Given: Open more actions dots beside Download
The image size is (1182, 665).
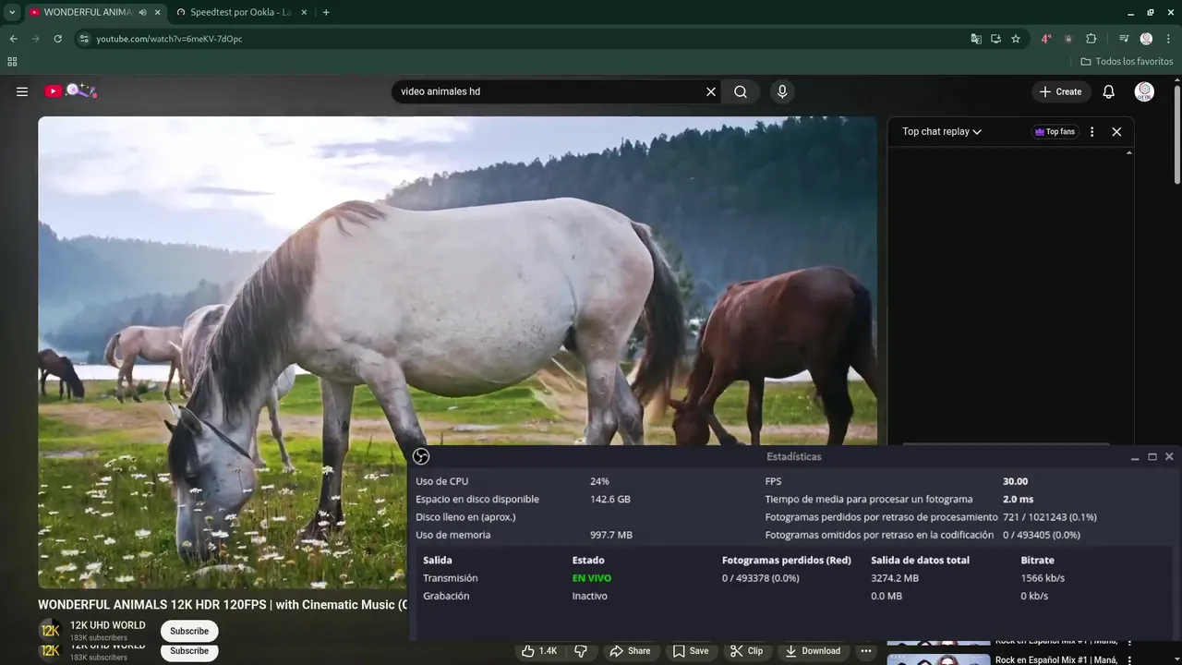Looking at the screenshot, I should (865, 651).
